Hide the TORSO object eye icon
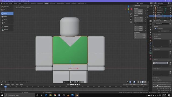The width and height of the screenshot is (172, 97). tap(170, 14)
